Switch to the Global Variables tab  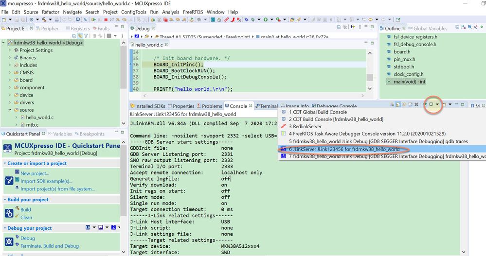tap(428, 28)
